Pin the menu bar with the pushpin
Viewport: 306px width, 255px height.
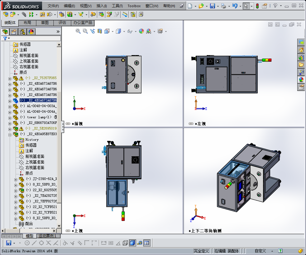click(x=182, y=6)
